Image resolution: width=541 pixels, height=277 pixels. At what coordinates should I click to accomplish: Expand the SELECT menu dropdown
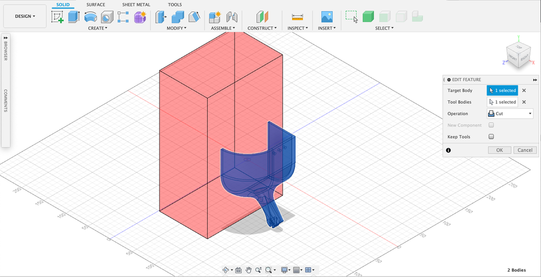[385, 29]
